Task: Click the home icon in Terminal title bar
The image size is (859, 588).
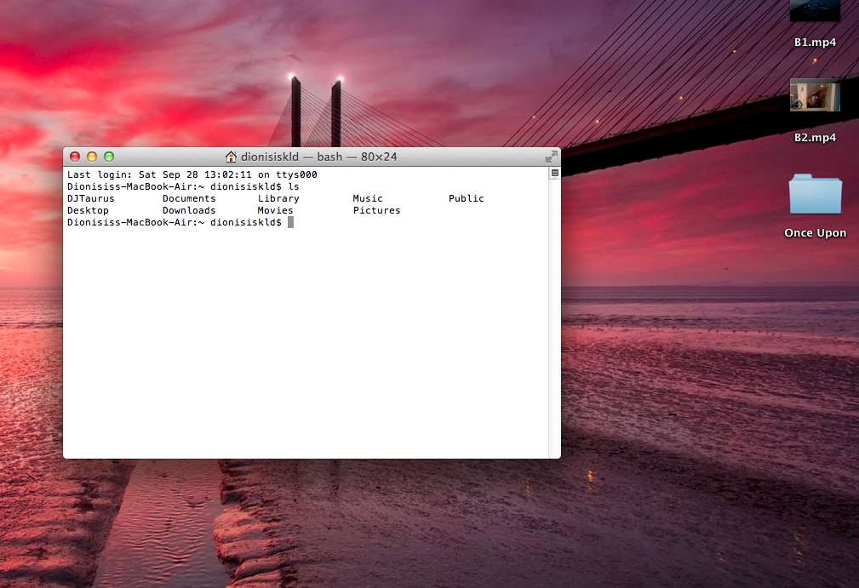Action: (x=232, y=157)
